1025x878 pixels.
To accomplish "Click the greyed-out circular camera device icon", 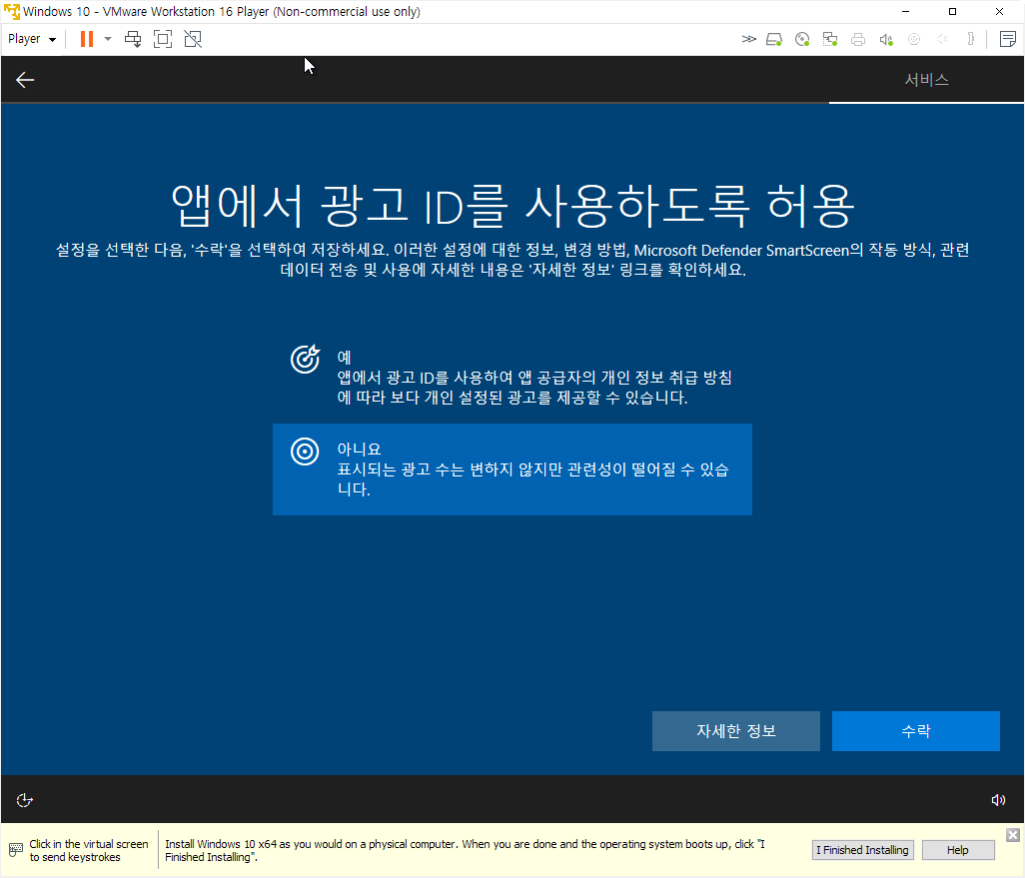I will click(x=914, y=39).
